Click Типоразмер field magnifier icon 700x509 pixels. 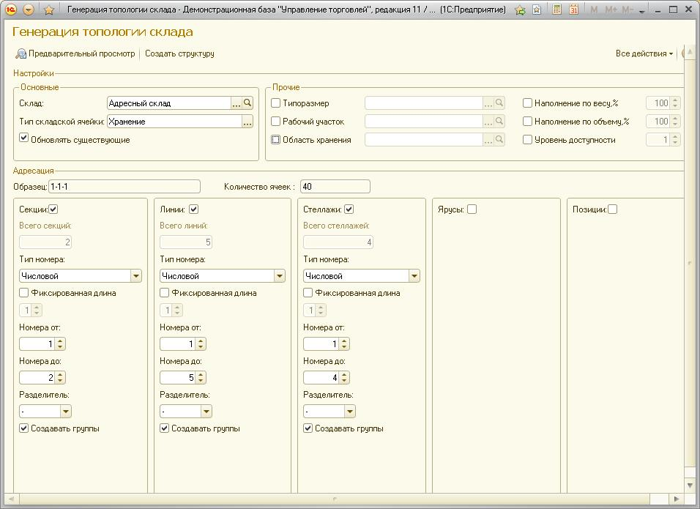[x=499, y=103]
